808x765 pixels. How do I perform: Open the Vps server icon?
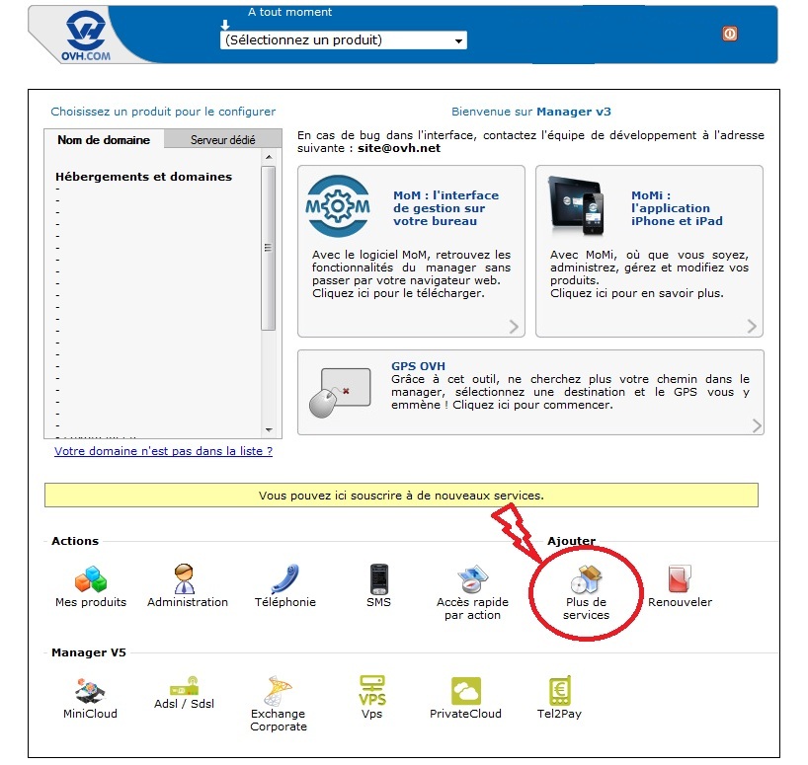point(371,690)
